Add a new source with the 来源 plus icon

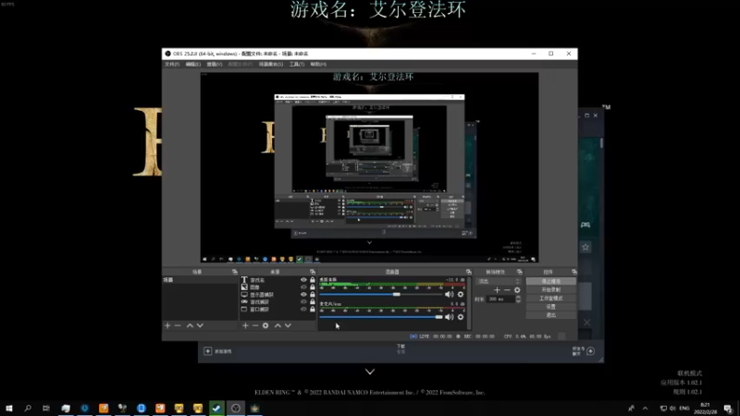tap(245, 325)
